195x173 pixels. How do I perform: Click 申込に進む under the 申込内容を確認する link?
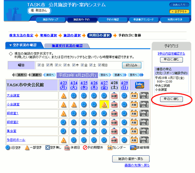[x=172, y=60]
